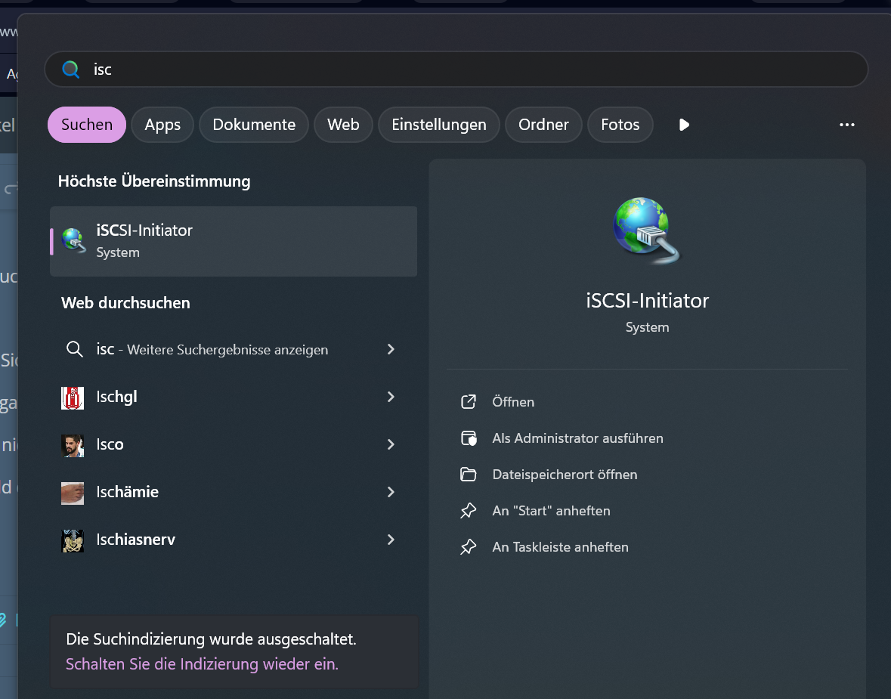Click the Als Administrator ausführen shield icon
This screenshot has height=699, width=891.
click(469, 438)
